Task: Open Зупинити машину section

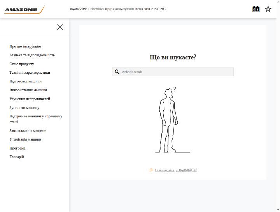Action: tap(24, 108)
